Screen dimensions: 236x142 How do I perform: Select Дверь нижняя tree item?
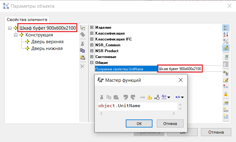(x=47, y=49)
